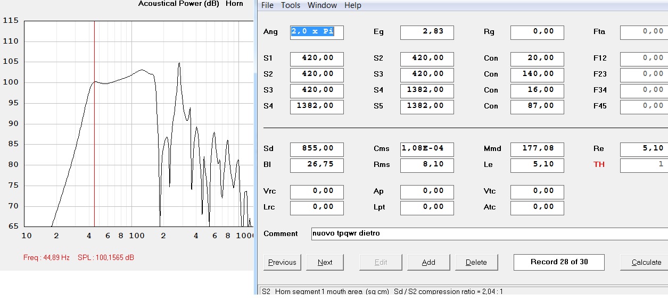The image size is (668, 302).
Task: Click the Sd field with 855,00
Action: click(317, 149)
